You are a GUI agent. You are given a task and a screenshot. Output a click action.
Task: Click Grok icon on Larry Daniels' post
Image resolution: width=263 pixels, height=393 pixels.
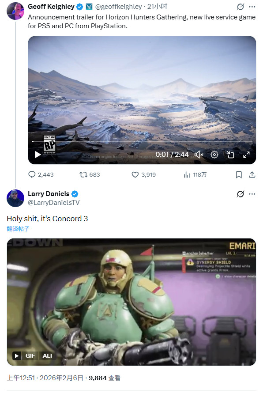240,194
